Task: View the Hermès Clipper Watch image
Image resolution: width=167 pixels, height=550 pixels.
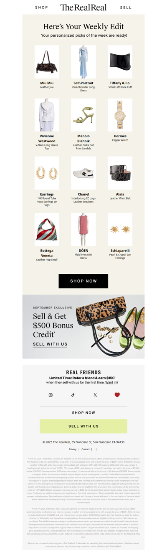Action: tap(120, 115)
